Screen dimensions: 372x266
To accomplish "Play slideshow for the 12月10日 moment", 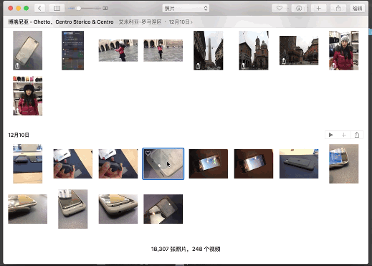I will click(x=331, y=135).
